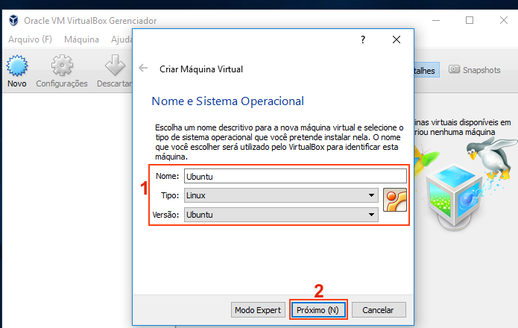
Task: Close the Criar Máquina Virtual dialog
Action: [397, 40]
